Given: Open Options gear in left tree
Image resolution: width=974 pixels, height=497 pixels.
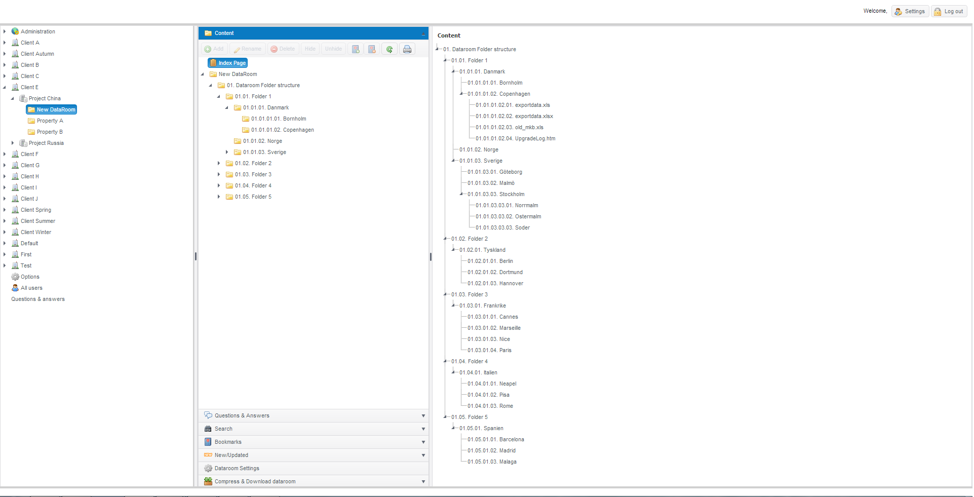Looking at the screenshot, I should click(x=29, y=277).
